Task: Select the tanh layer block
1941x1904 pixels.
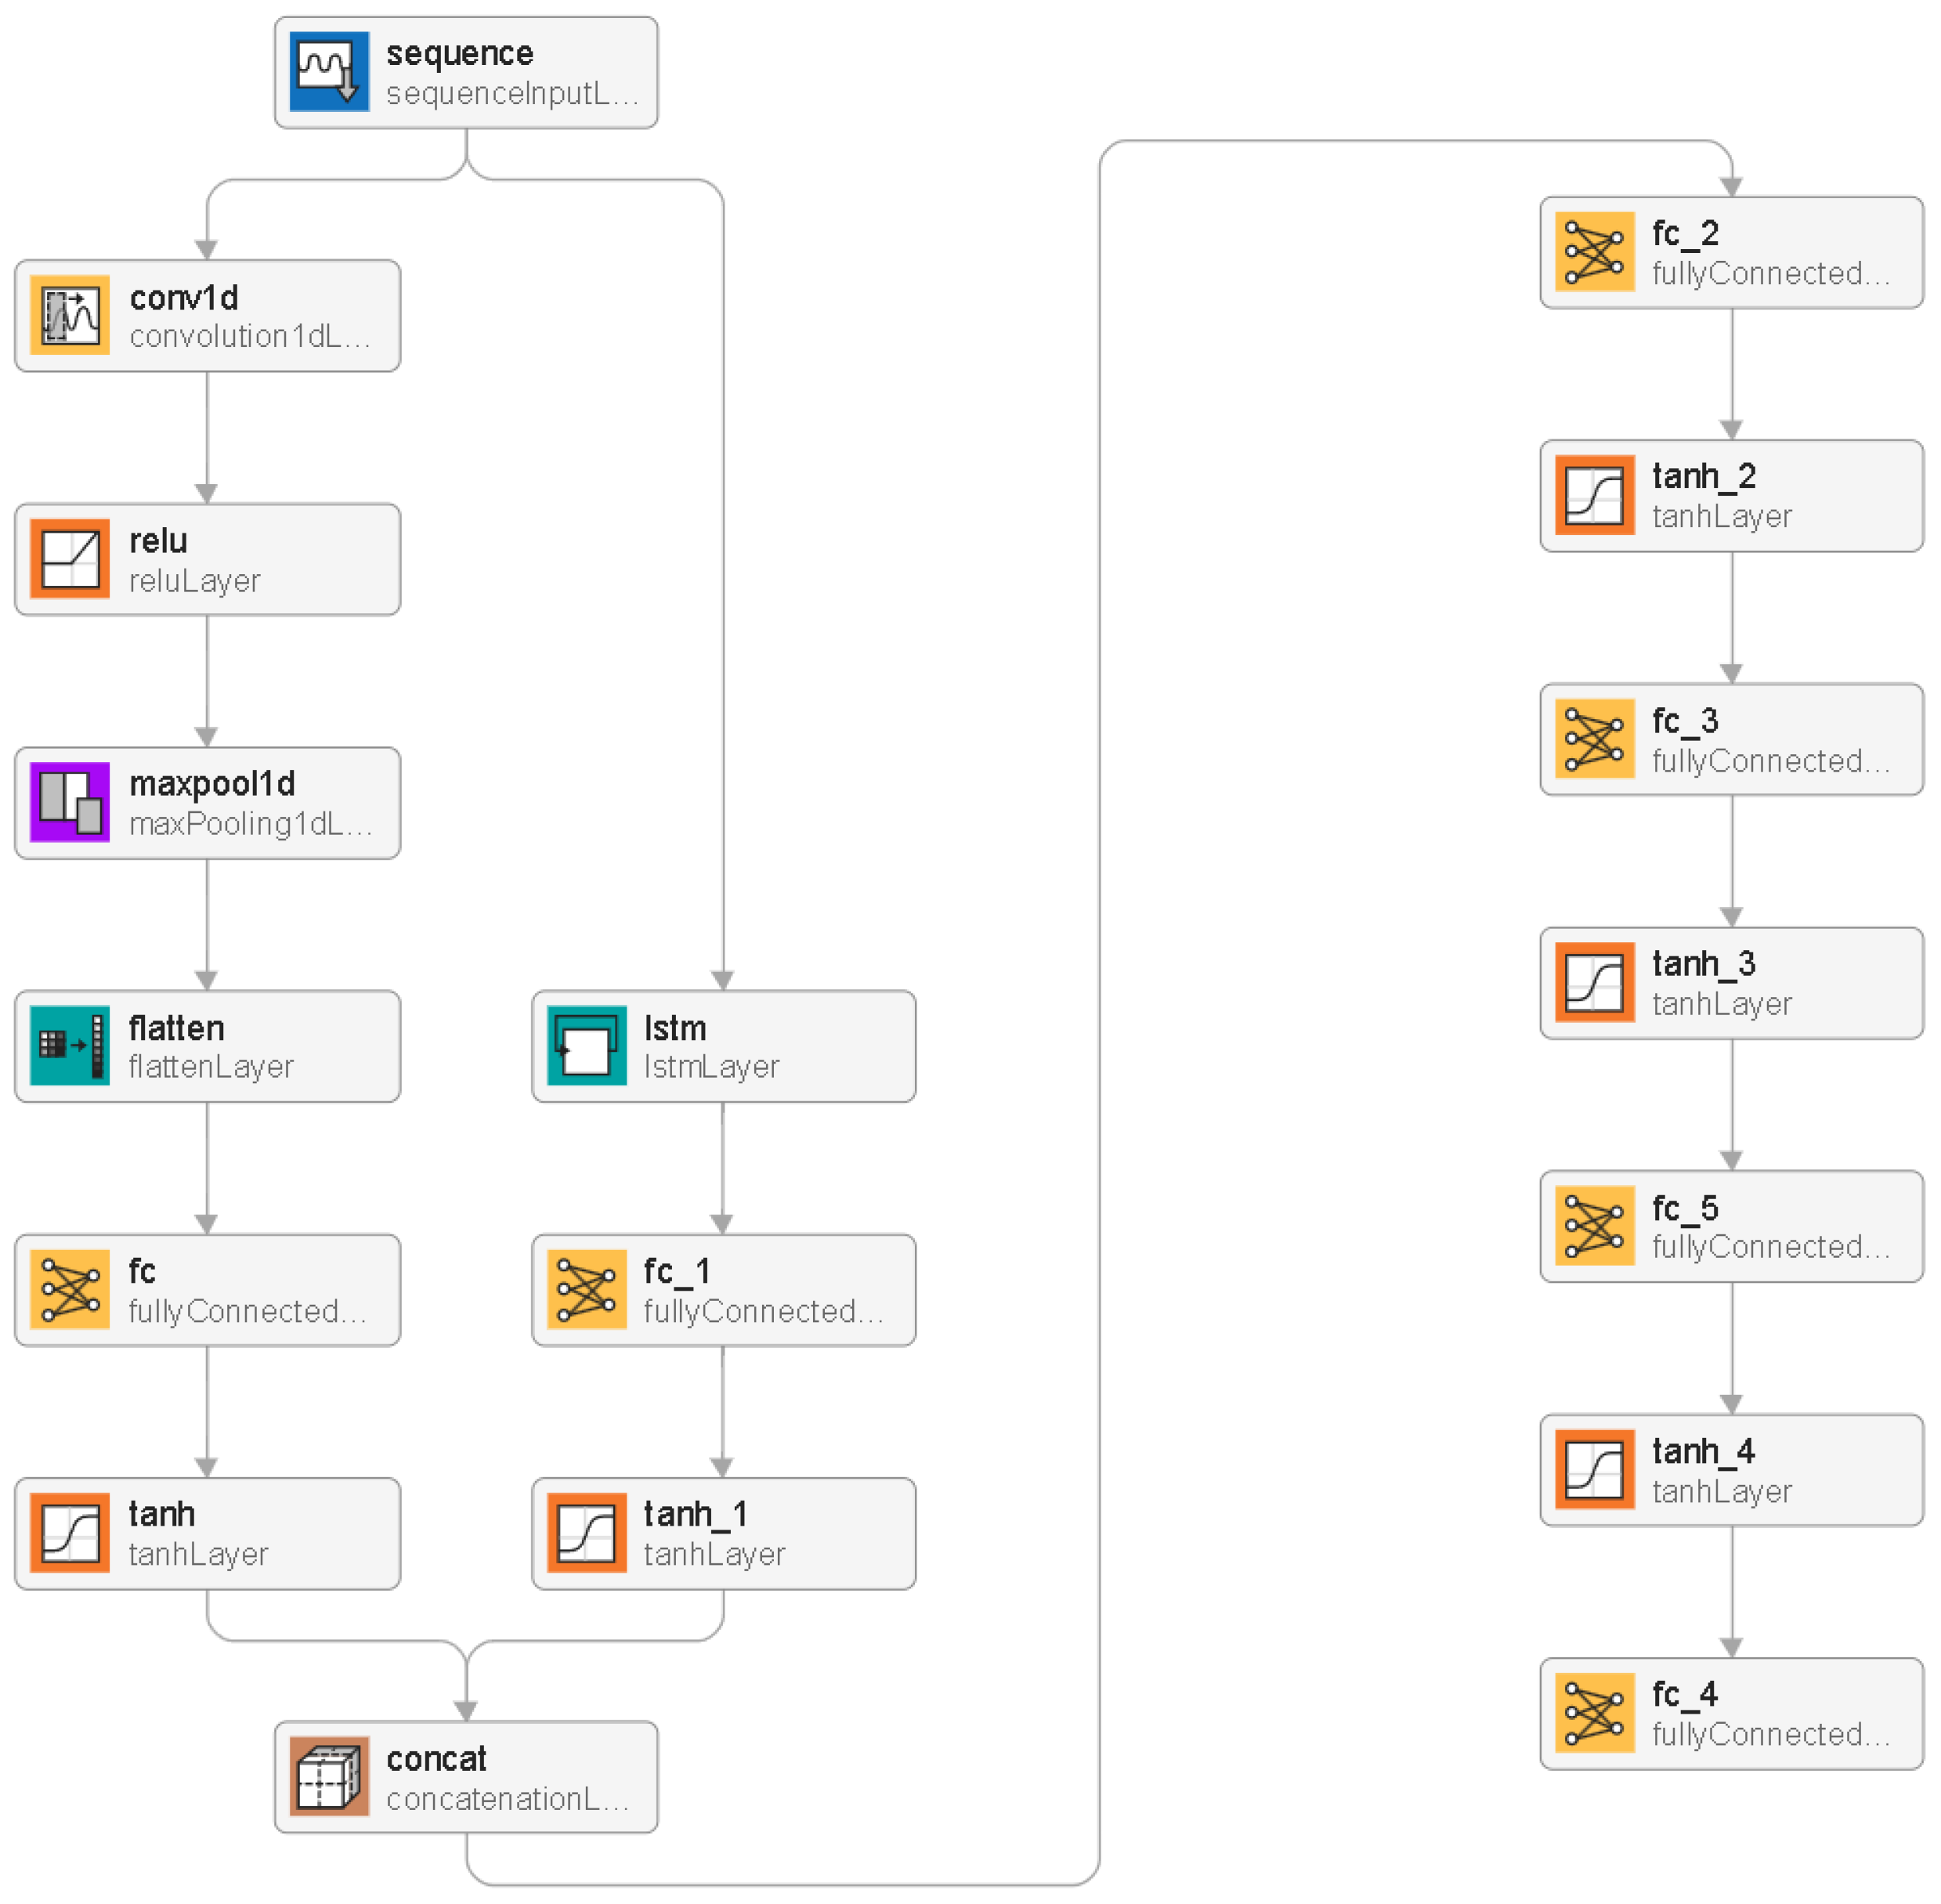Action: pos(207,1533)
